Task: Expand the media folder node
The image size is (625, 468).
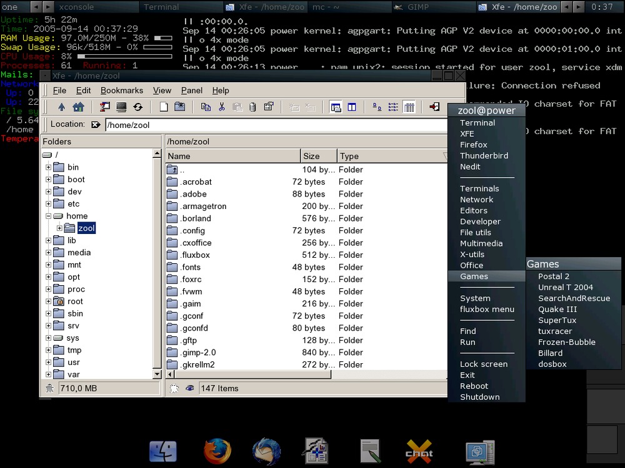Action: tap(48, 253)
